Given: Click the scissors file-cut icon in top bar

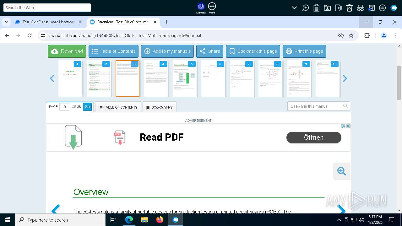Looking at the screenshot, I should pyautogui.click(x=338, y=8).
